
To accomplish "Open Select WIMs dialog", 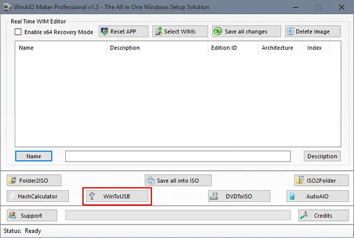I will (x=180, y=31).
